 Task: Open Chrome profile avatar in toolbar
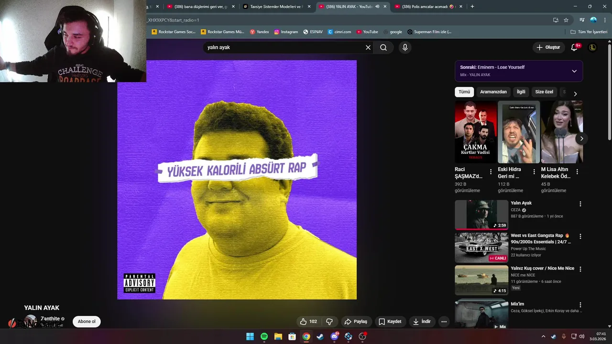tap(593, 20)
